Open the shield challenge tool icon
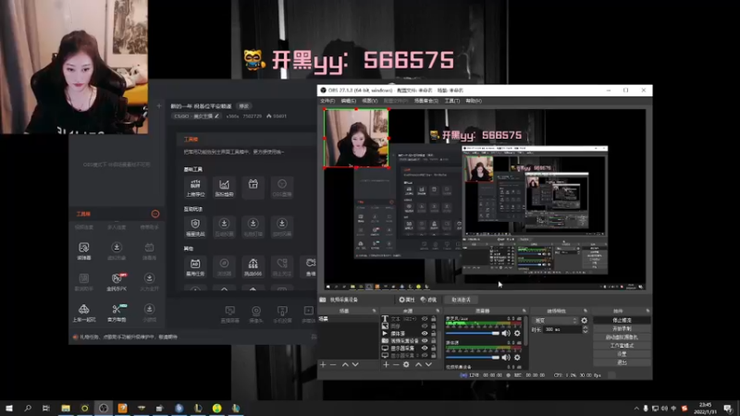 (195, 226)
